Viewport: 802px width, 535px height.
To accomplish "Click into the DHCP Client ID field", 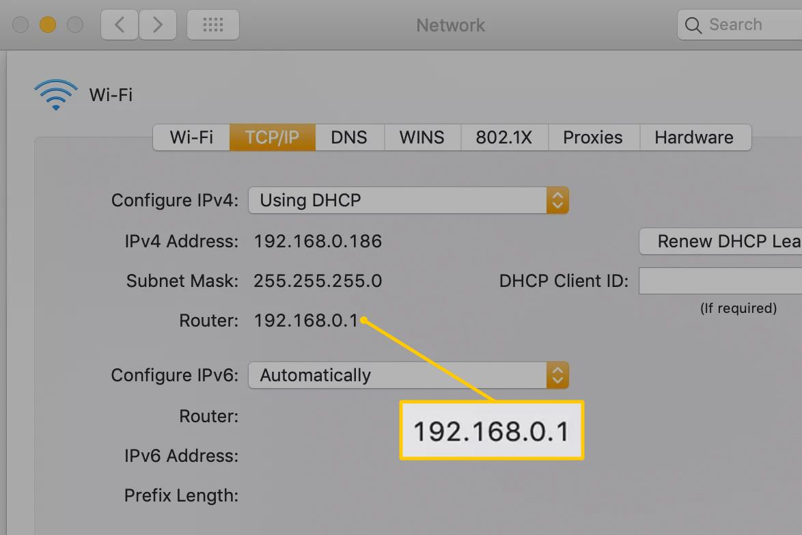I will pyautogui.click(x=719, y=281).
